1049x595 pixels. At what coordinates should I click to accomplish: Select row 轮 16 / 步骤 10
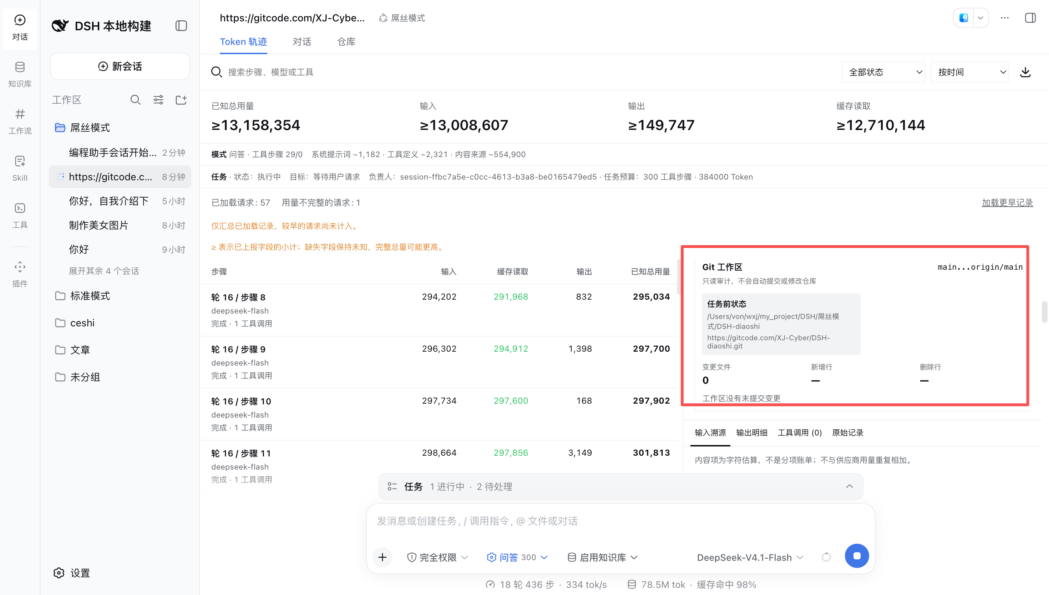point(439,414)
